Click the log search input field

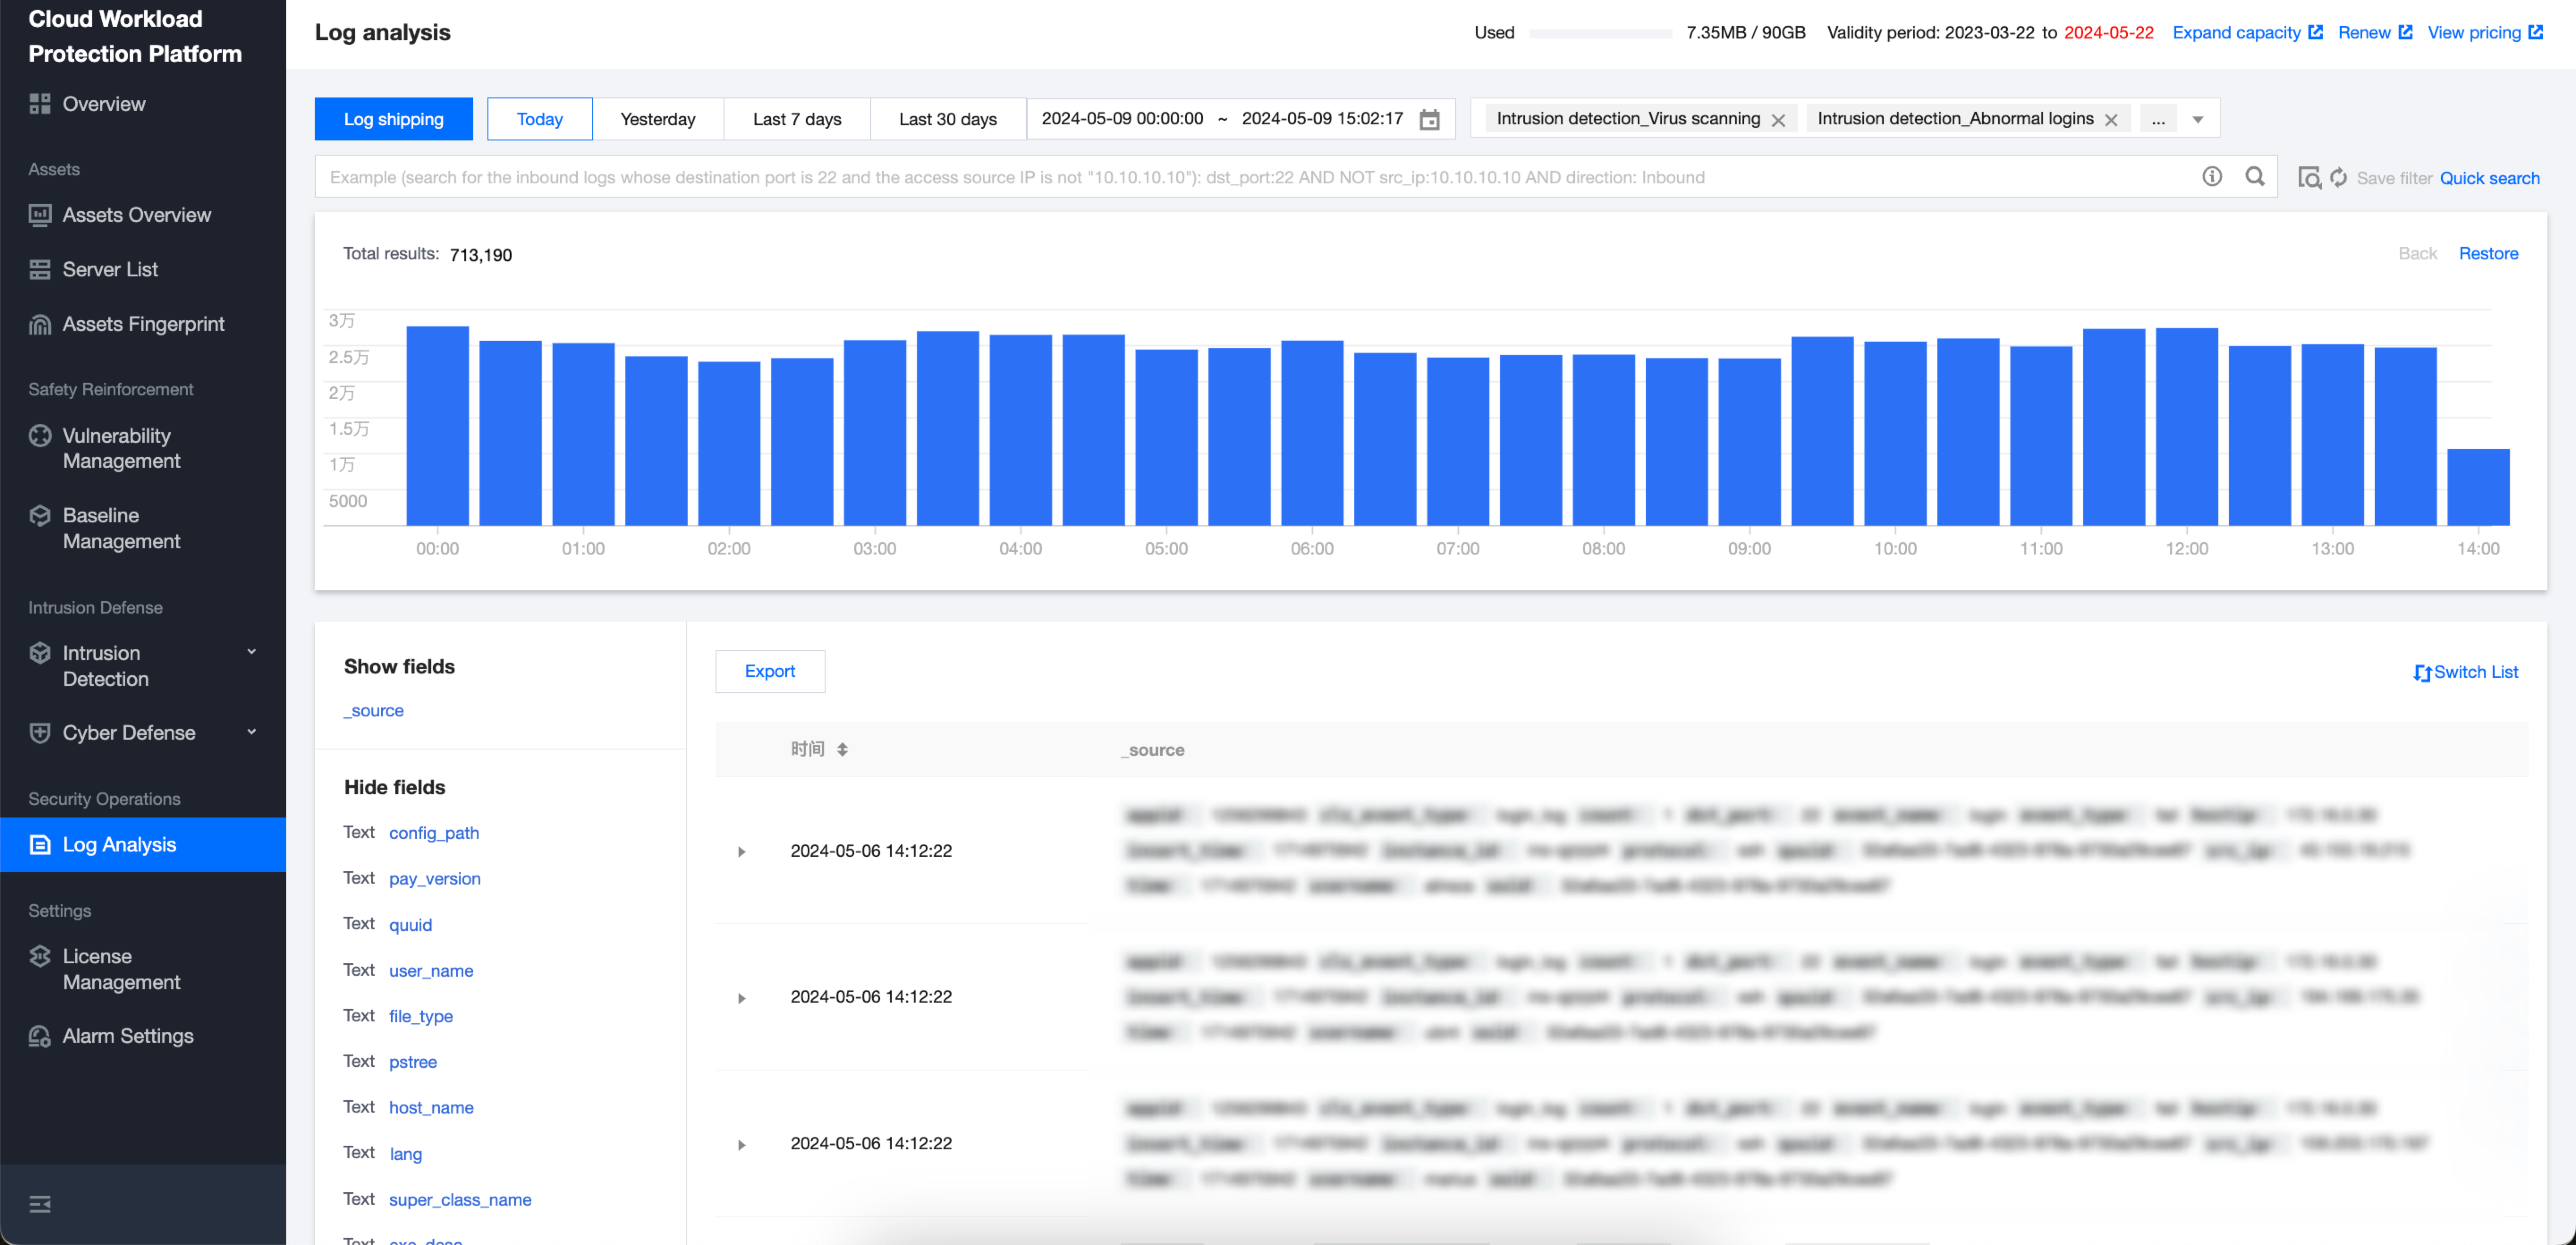pos(1250,177)
